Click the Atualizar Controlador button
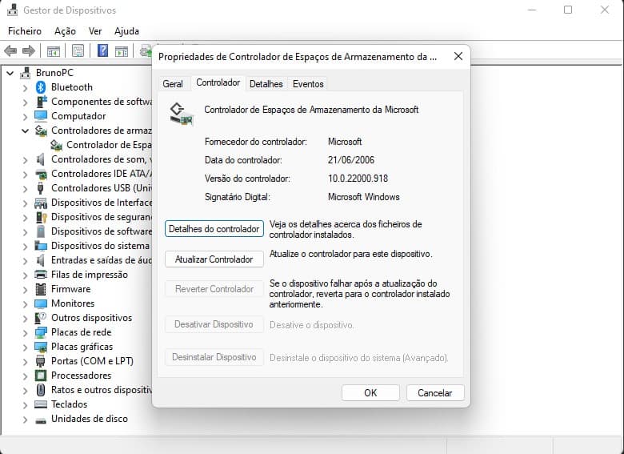 point(214,259)
